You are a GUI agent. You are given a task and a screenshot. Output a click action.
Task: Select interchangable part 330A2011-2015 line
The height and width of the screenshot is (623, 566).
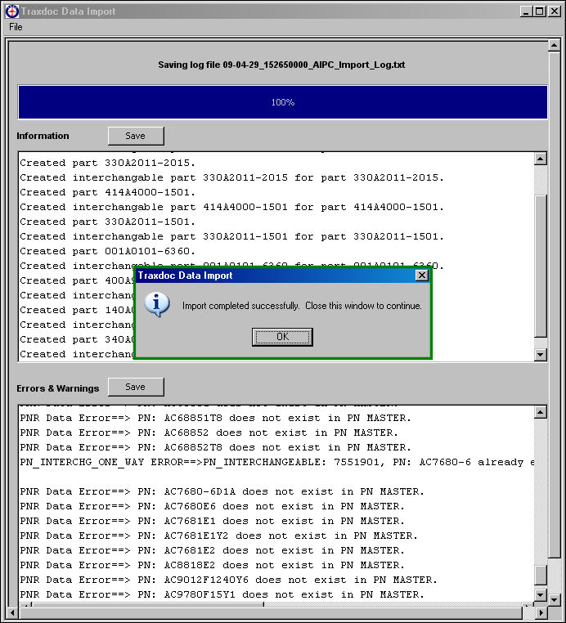point(232,177)
